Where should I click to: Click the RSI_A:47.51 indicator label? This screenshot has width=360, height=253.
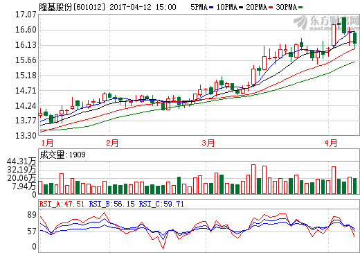(x=62, y=204)
